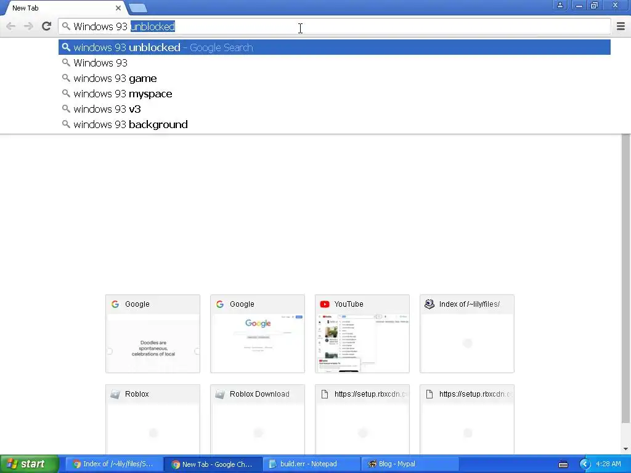631x473 pixels.
Task: Switch to 'build.err - Notepad' taskbar window
Action: coord(311,464)
